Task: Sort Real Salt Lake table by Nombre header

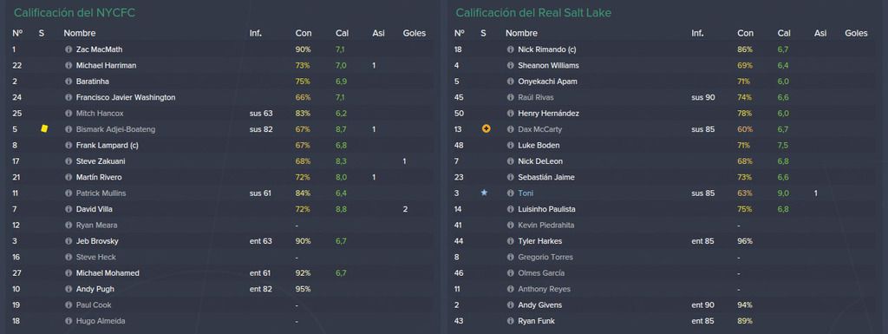Action: [x=521, y=33]
